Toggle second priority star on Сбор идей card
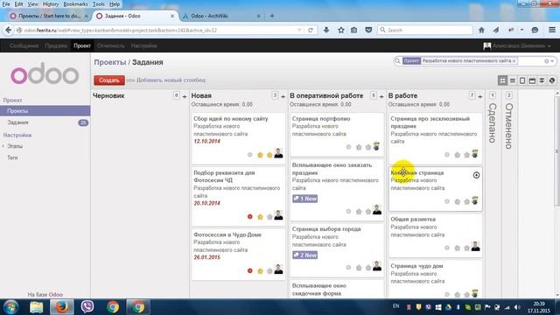560x315 pixels. (x=269, y=155)
